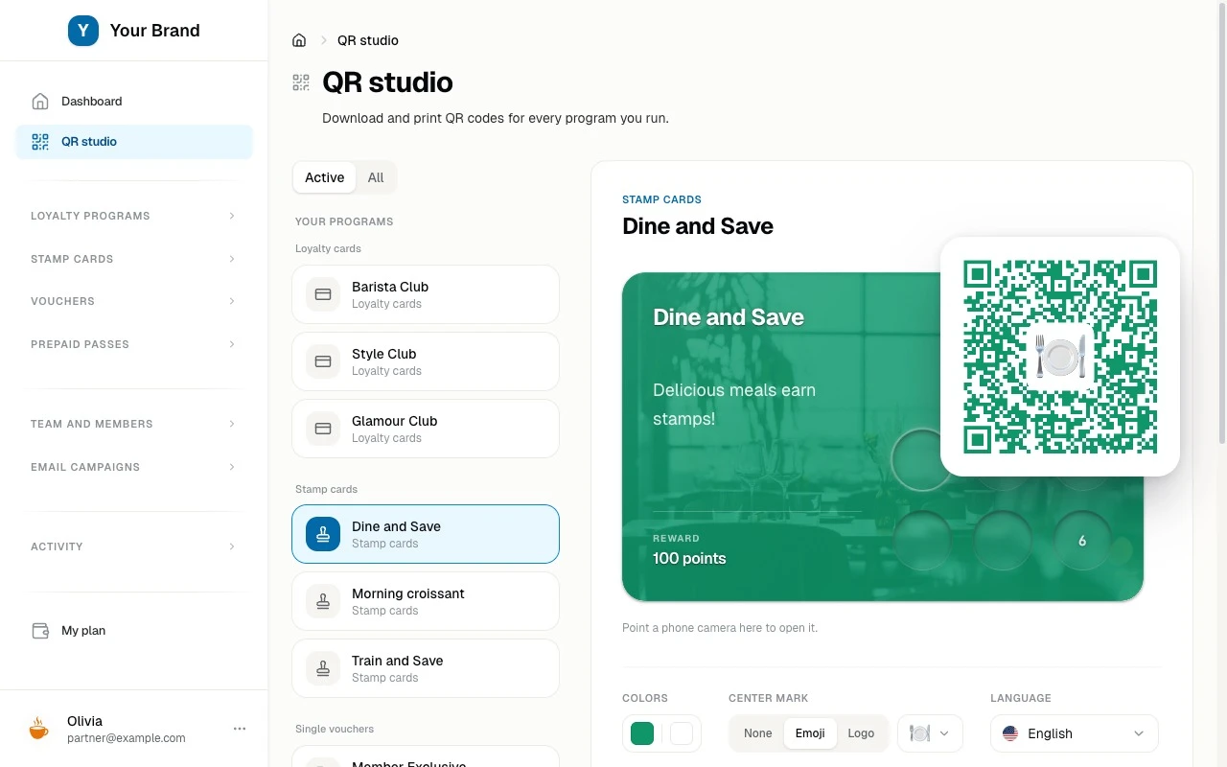1227x767 pixels.
Task: Click "Point a phone camera here" hint text
Action: 720,628
